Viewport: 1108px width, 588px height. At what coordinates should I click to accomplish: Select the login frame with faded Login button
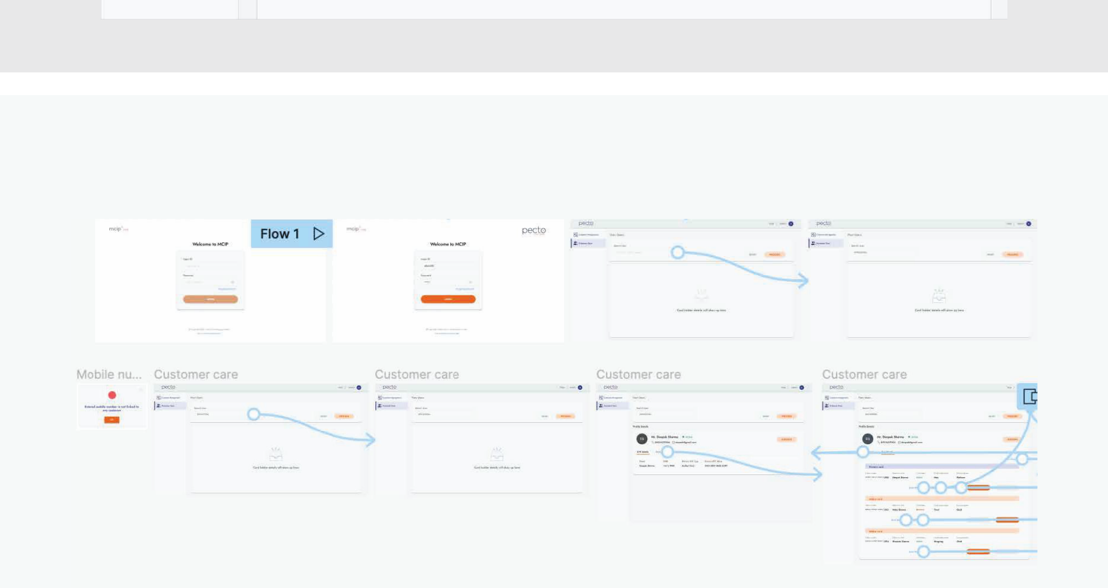(210, 280)
